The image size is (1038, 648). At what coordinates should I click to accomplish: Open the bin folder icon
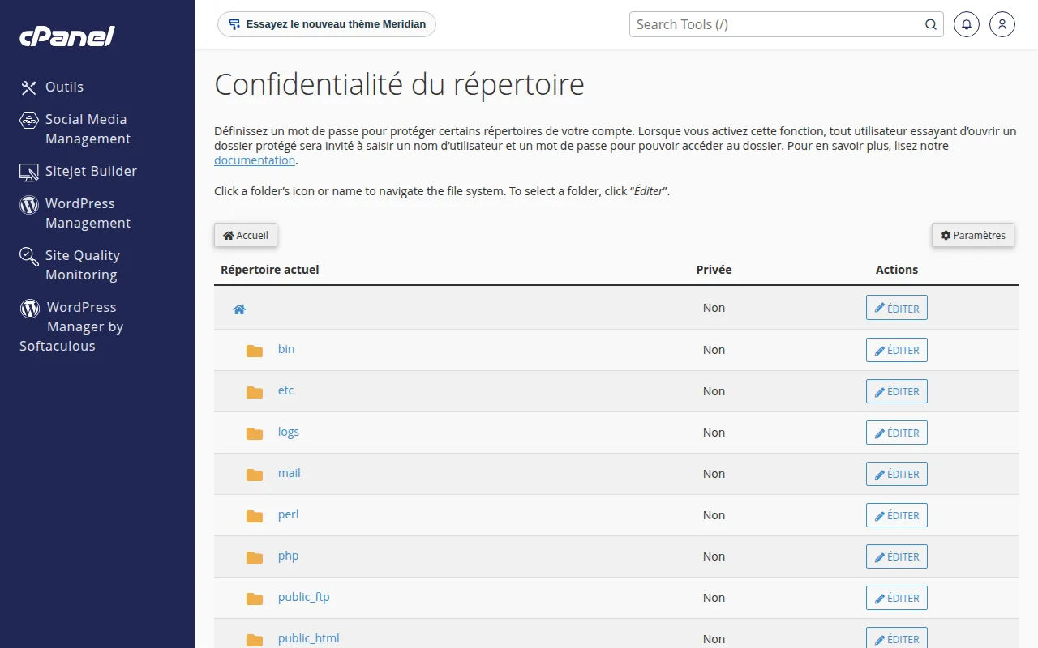click(x=255, y=351)
